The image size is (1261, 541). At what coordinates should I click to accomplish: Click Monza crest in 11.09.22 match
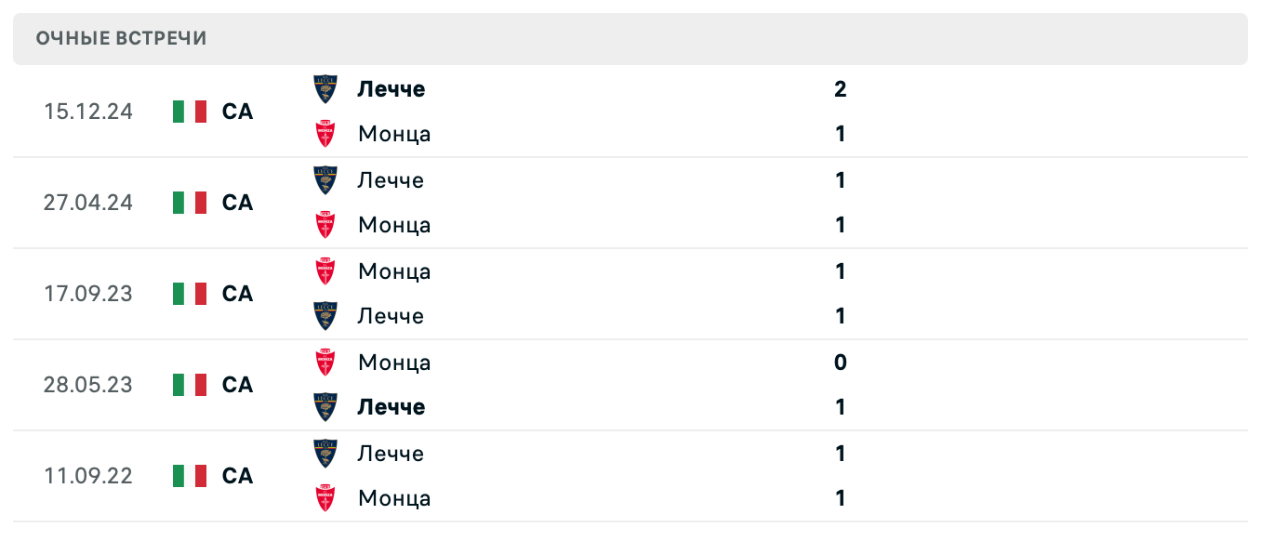(325, 498)
